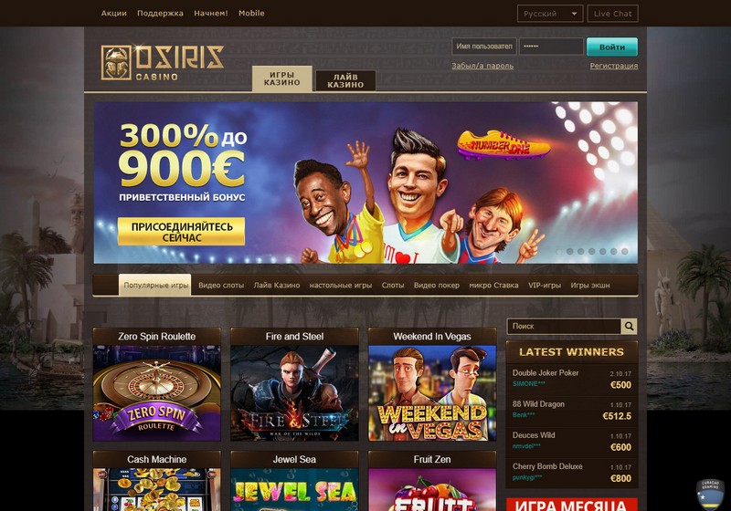The width and height of the screenshot is (731, 511).
Task: Open the Акции menu item
Action: point(113,13)
